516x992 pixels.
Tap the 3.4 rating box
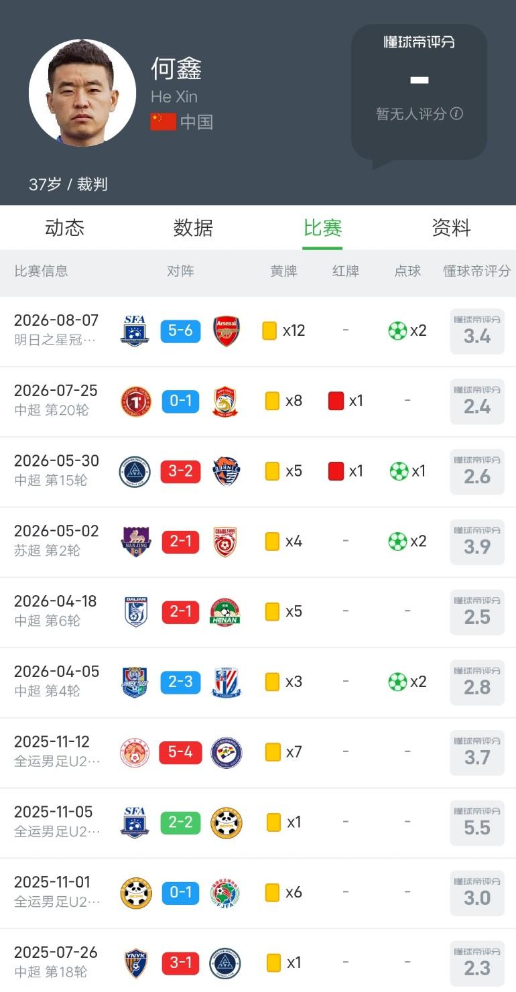click(477, 331)
